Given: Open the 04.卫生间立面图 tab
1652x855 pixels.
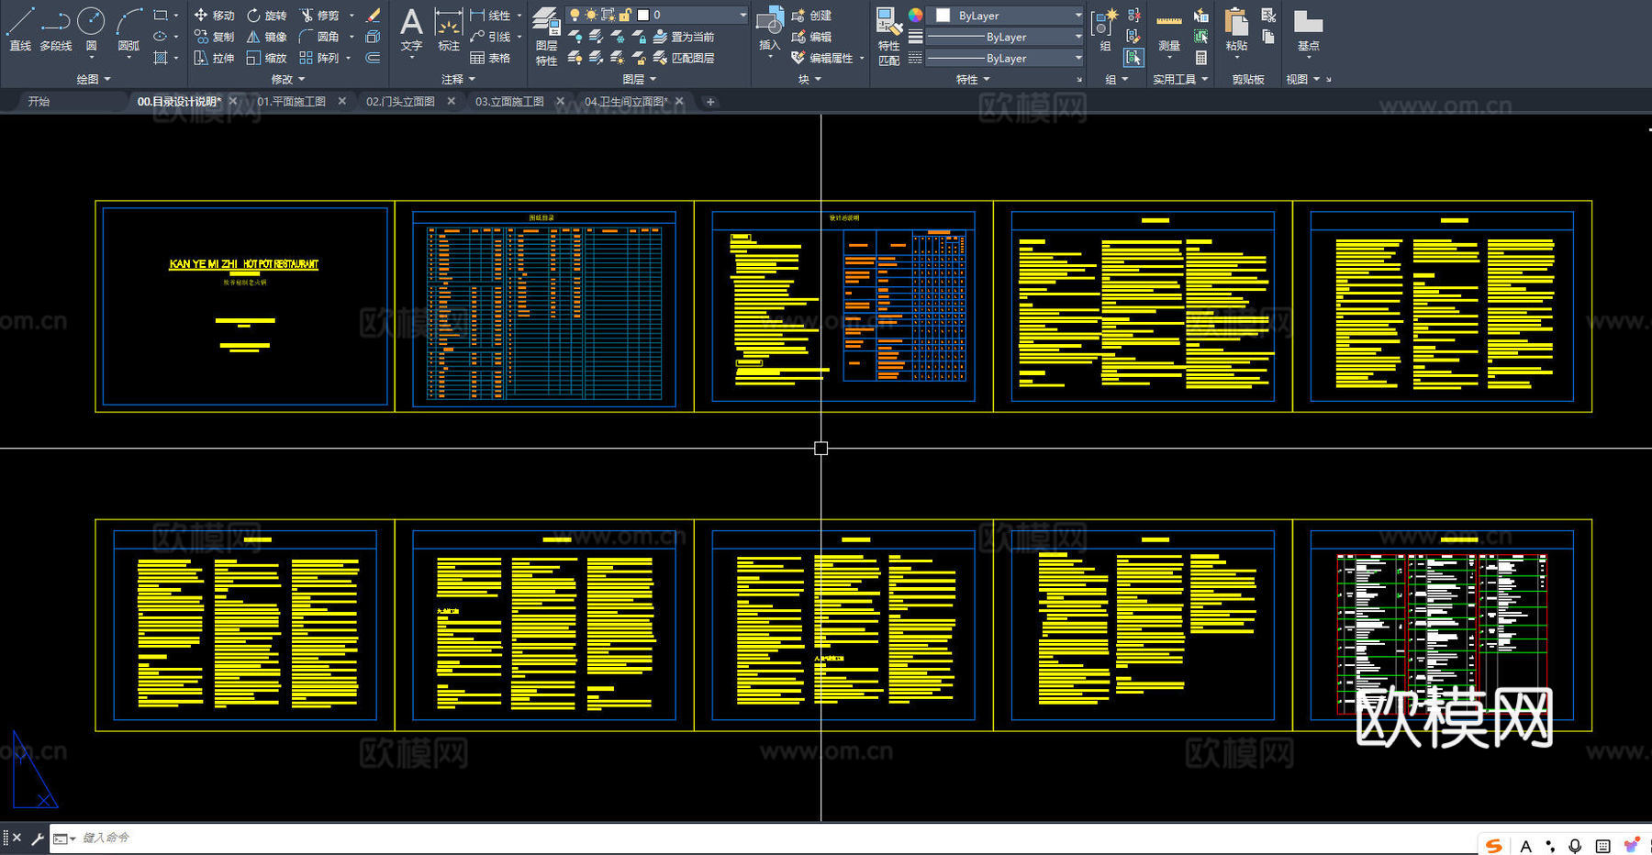Looking at the screenshot, I should tap(626, 102).
